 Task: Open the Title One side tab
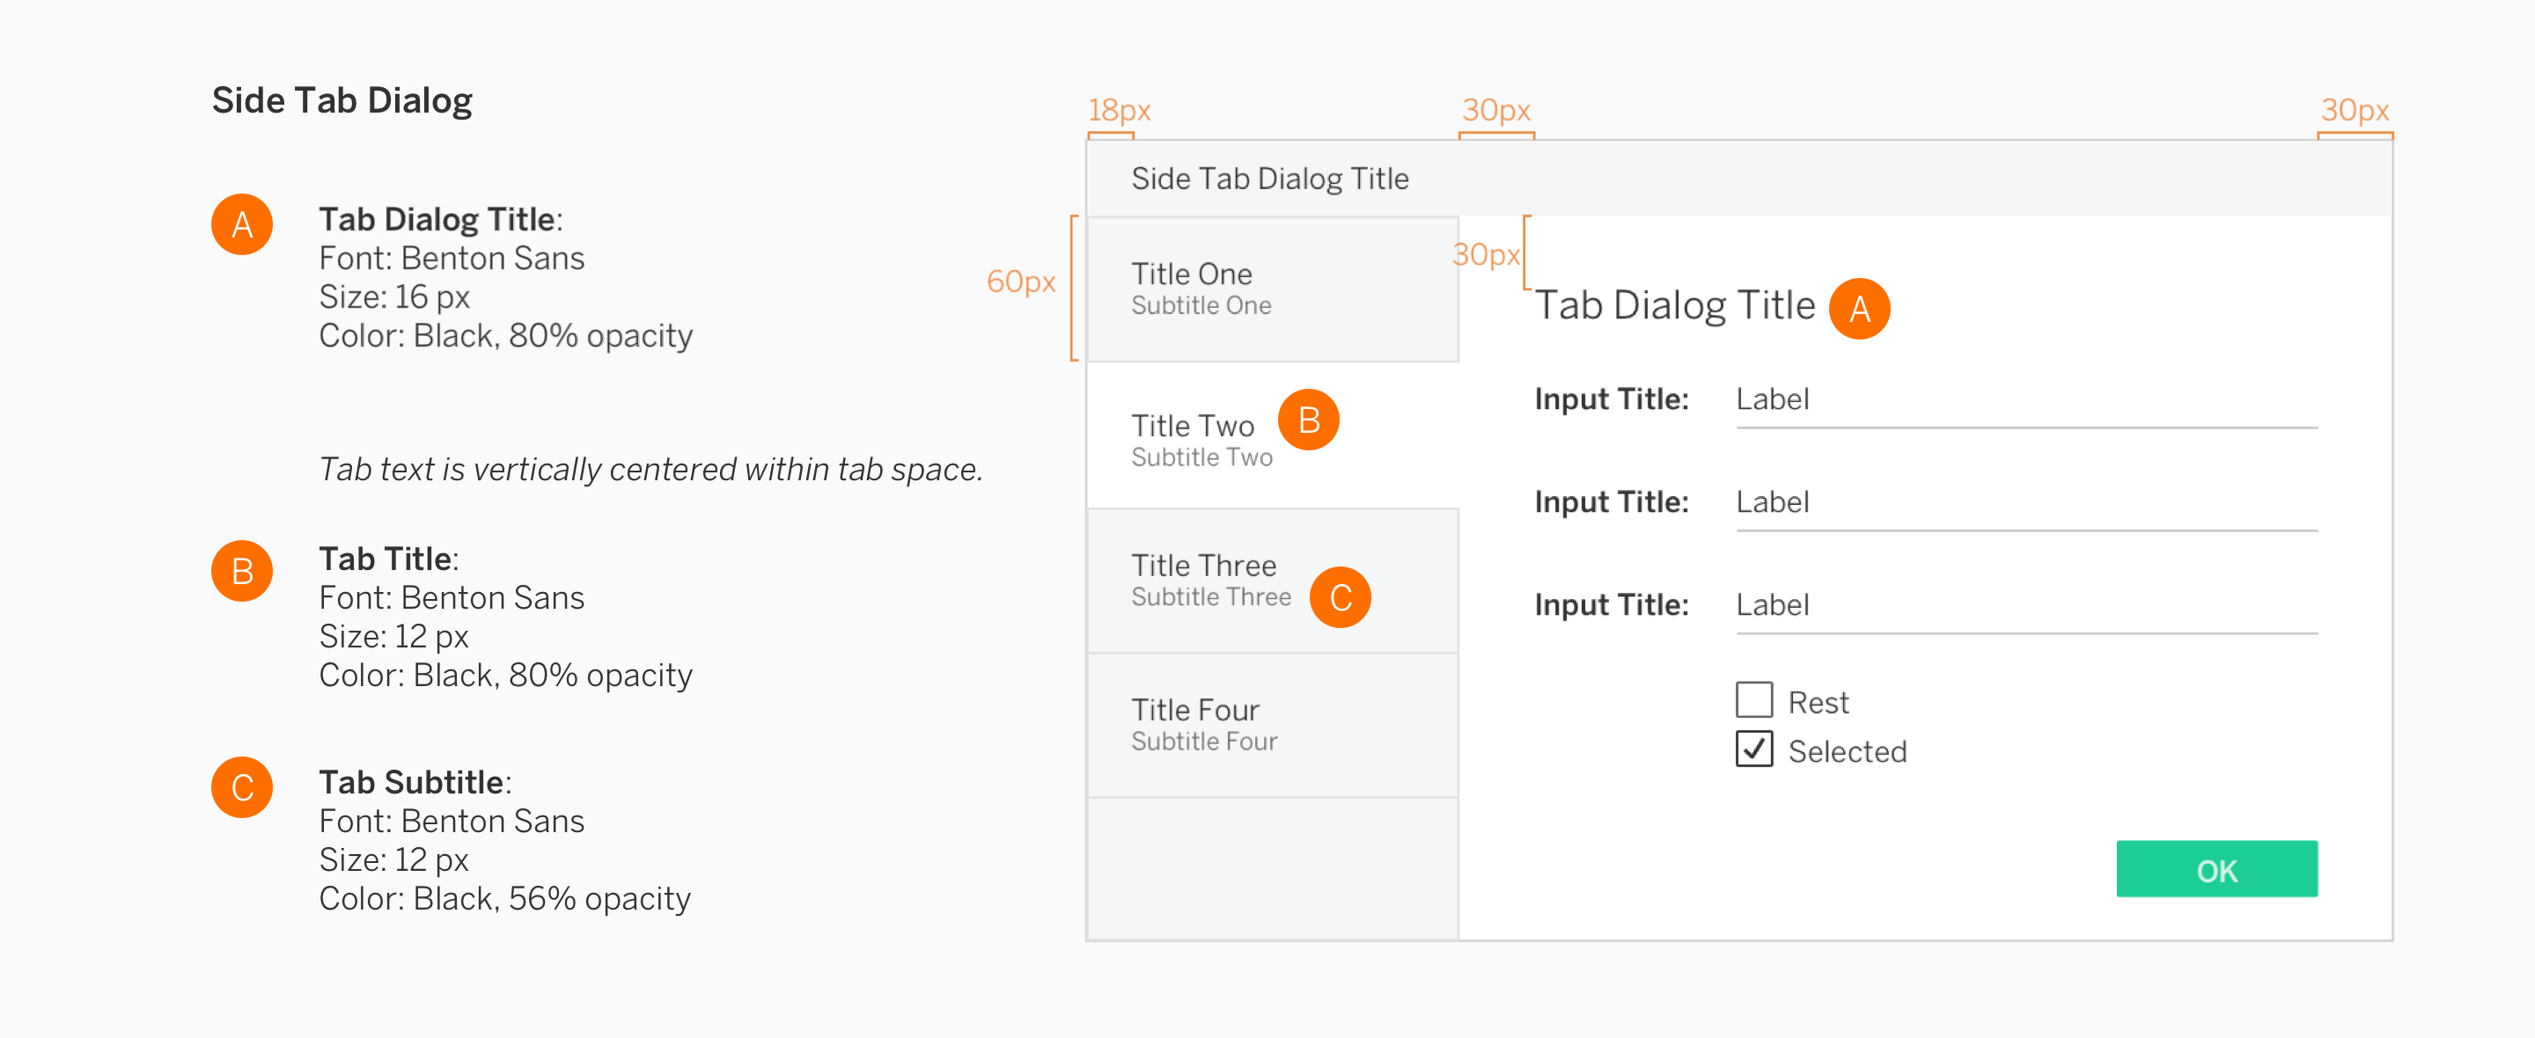tap(1271, 289)
